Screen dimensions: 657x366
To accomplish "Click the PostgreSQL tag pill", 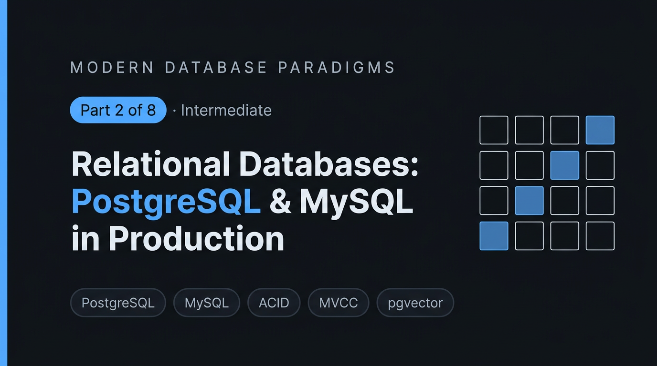I will [118, 303].
